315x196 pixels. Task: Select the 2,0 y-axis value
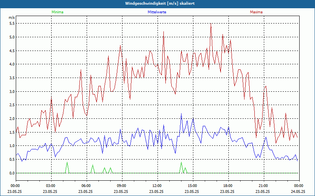(12, 119)
